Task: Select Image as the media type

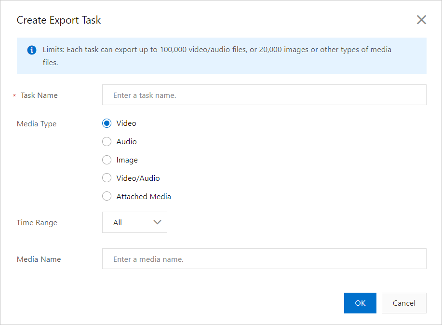Action: pos(107,160)
